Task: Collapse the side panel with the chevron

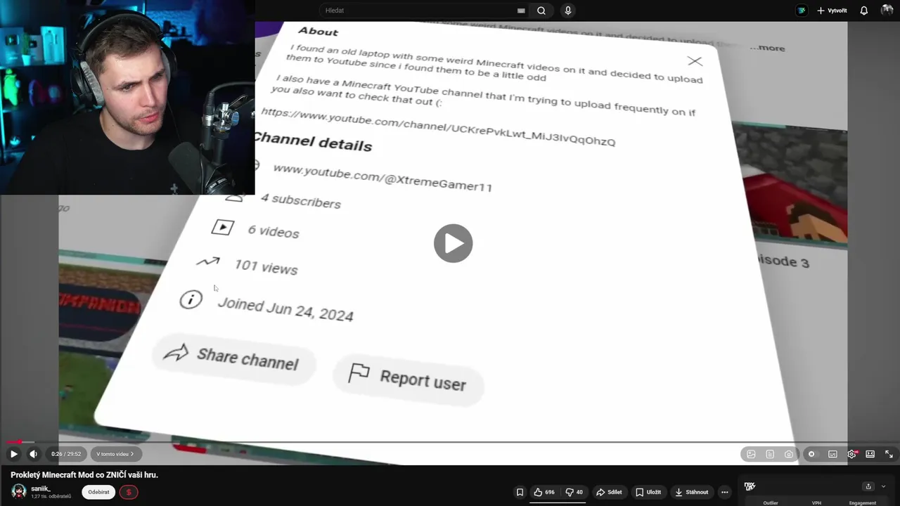Action: [x=884, y=486]
